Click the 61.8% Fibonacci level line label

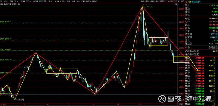pos(6,39)
